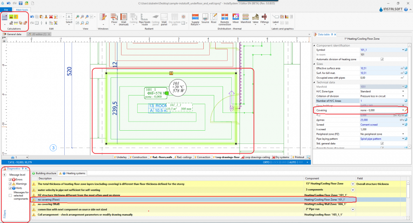Uncheck Automatic division of heating zone
413x223 pixels.
pos(382,59)
